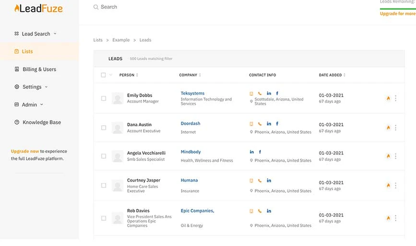Click Facebook icon in Emily Dobbs row

coord(277,94)
